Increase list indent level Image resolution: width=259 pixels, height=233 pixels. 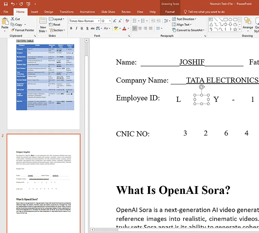(159, 21)
